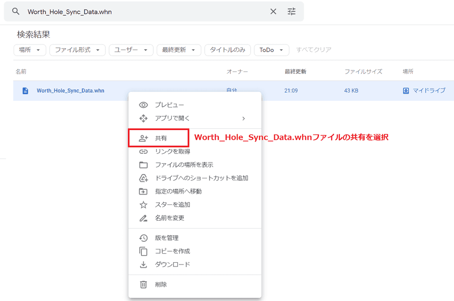Screen dimensions: 454x301
Task: Expand the 場所 filter dropdown
Action: tap(30, 50)
